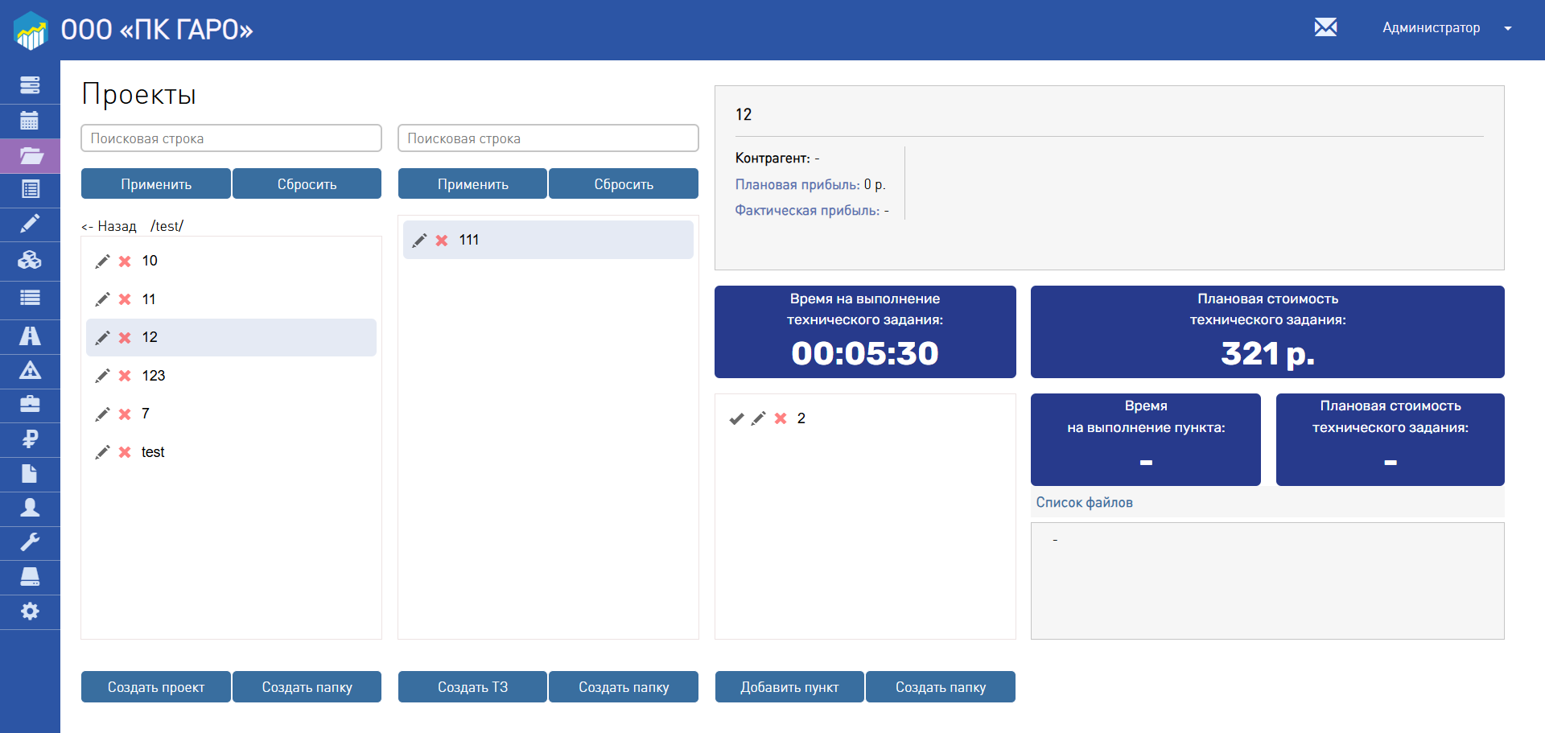
Task: Open the gear settings sidebar section
Action: pos(30,612)
